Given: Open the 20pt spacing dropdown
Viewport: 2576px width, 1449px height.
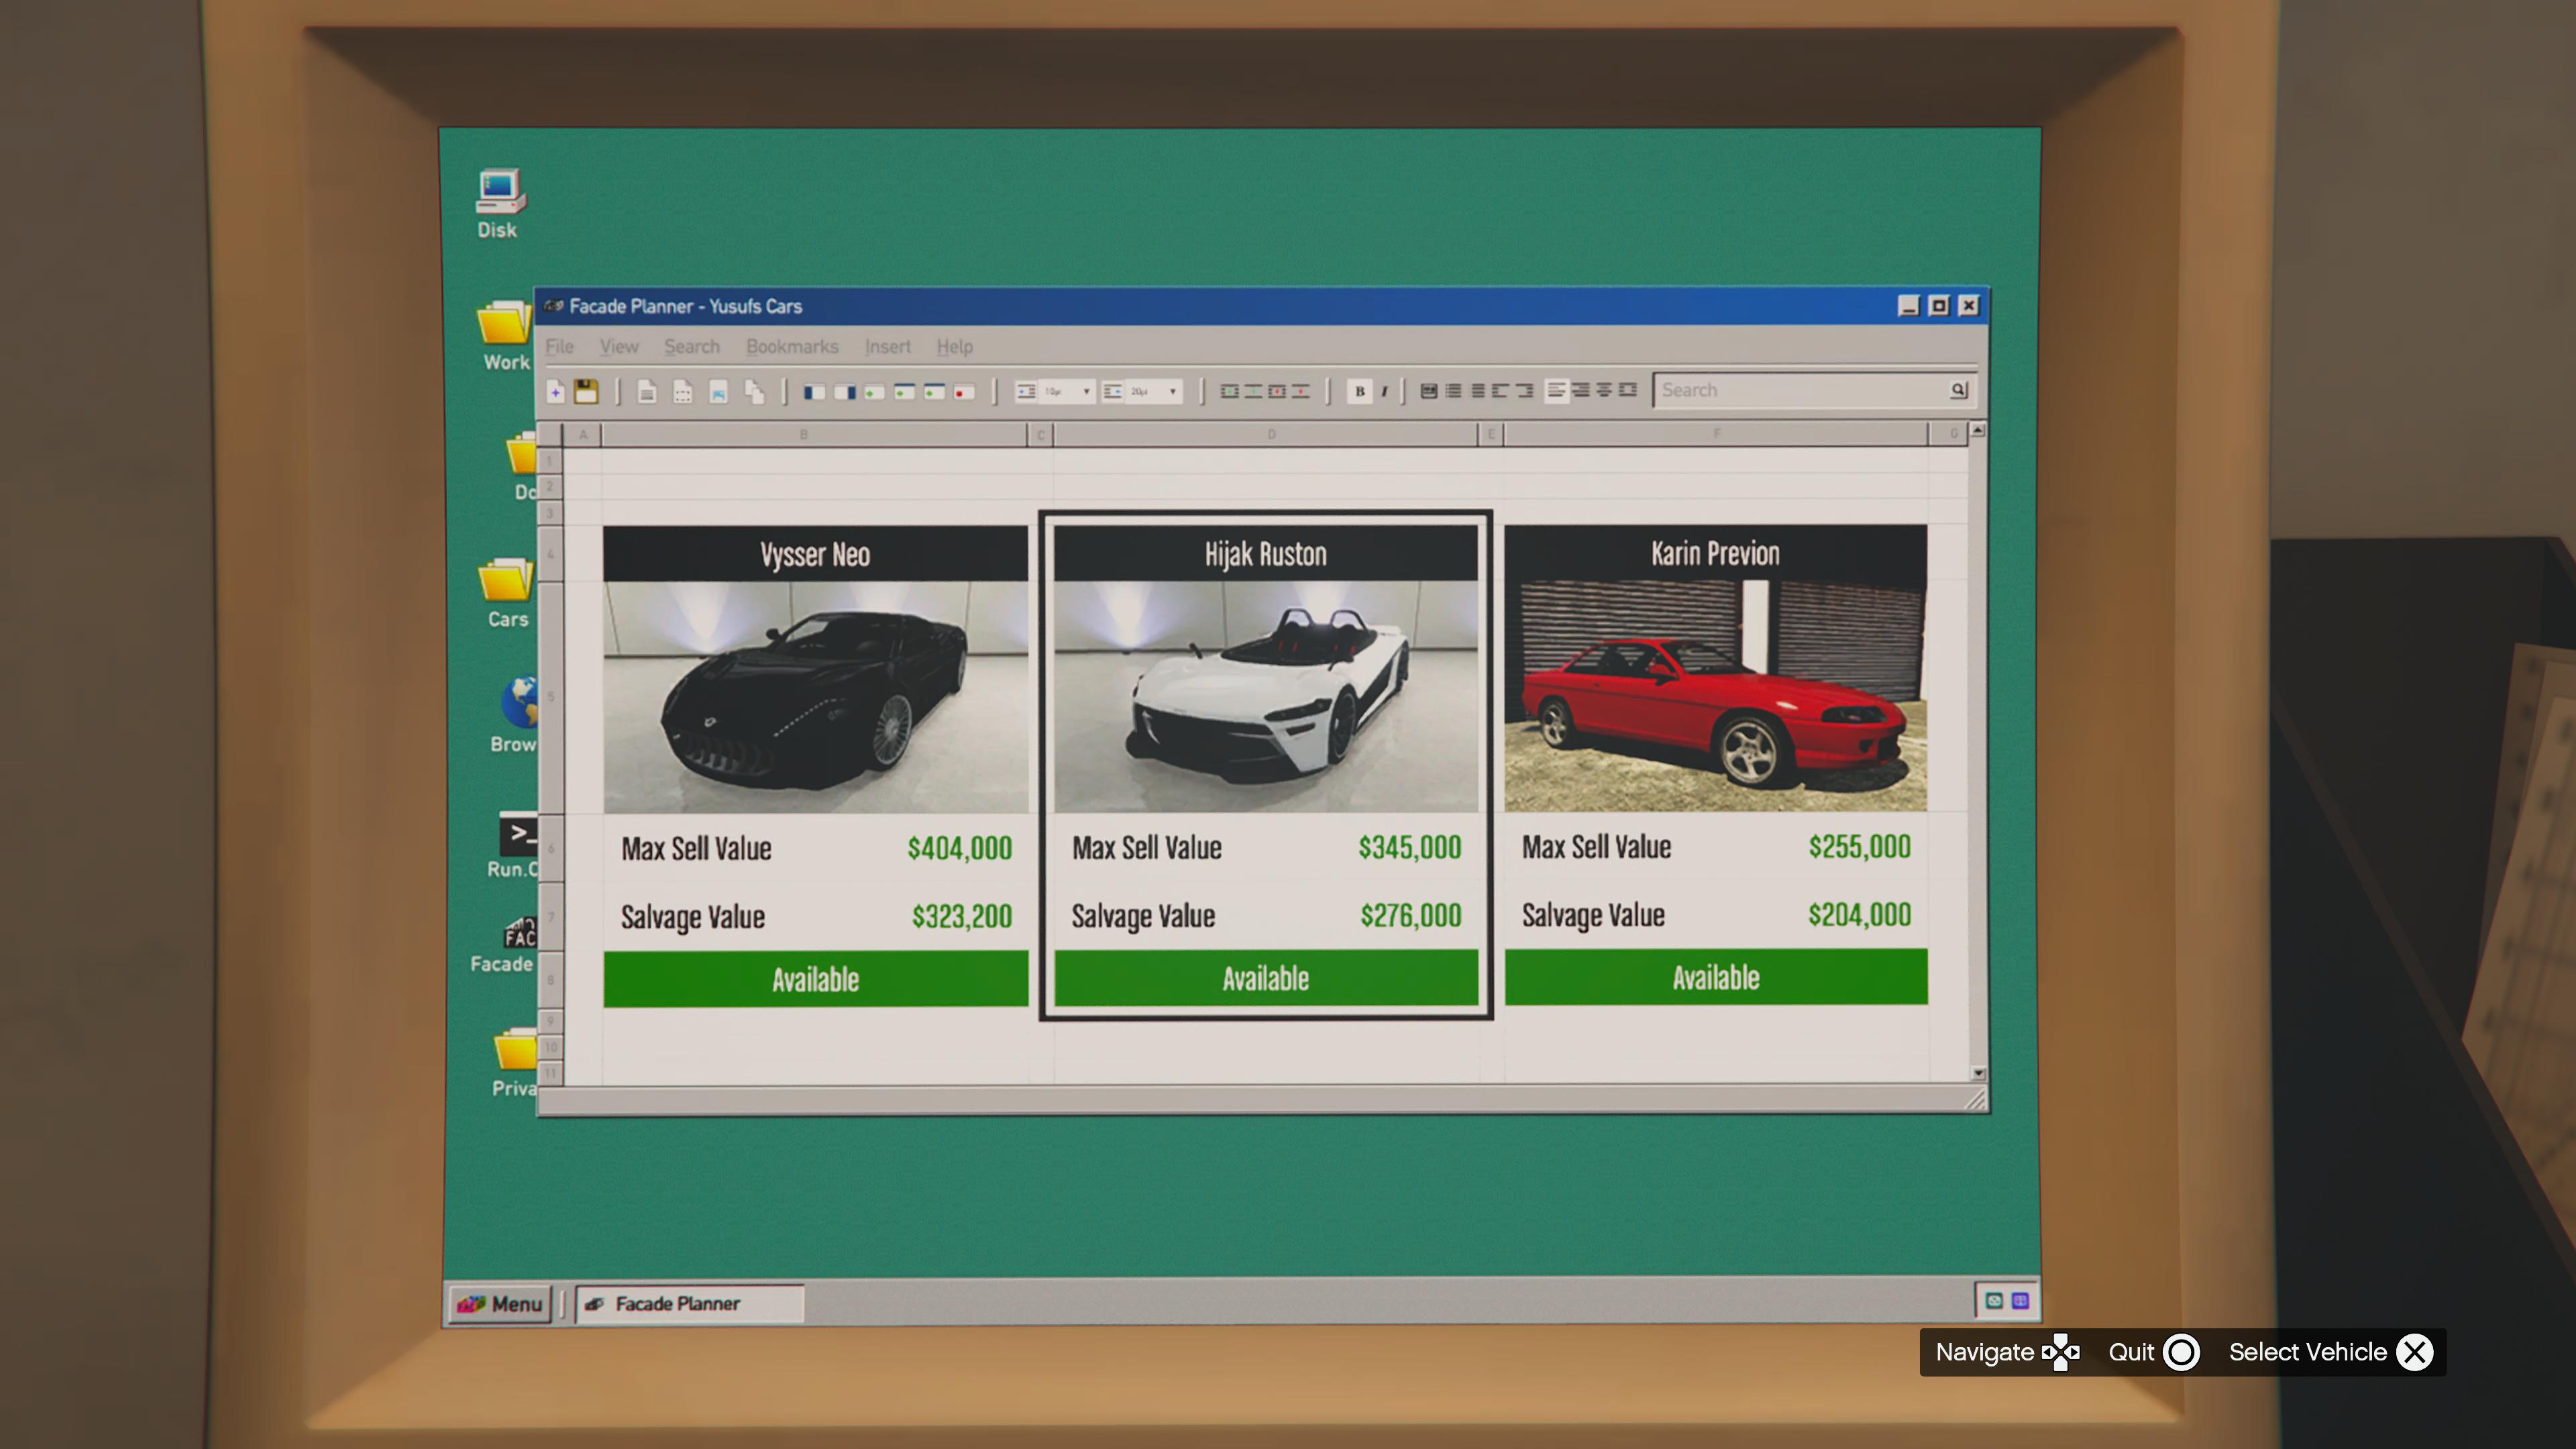Looking at the screenshot, I should (x=1172, y=391).
